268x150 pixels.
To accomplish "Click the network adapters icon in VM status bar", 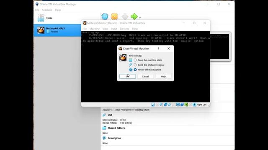I will coord(165,105).
